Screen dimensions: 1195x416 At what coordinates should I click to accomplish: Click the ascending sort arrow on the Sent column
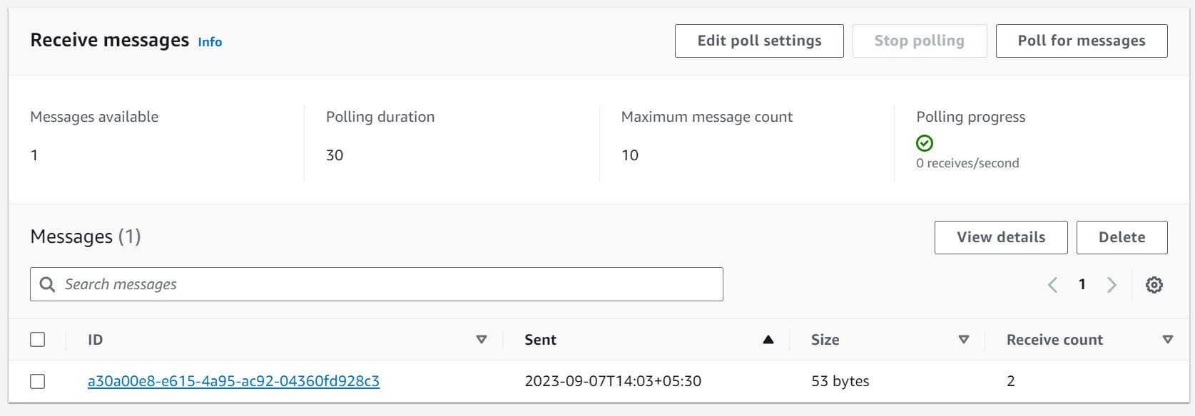click(x=768, y=340)
